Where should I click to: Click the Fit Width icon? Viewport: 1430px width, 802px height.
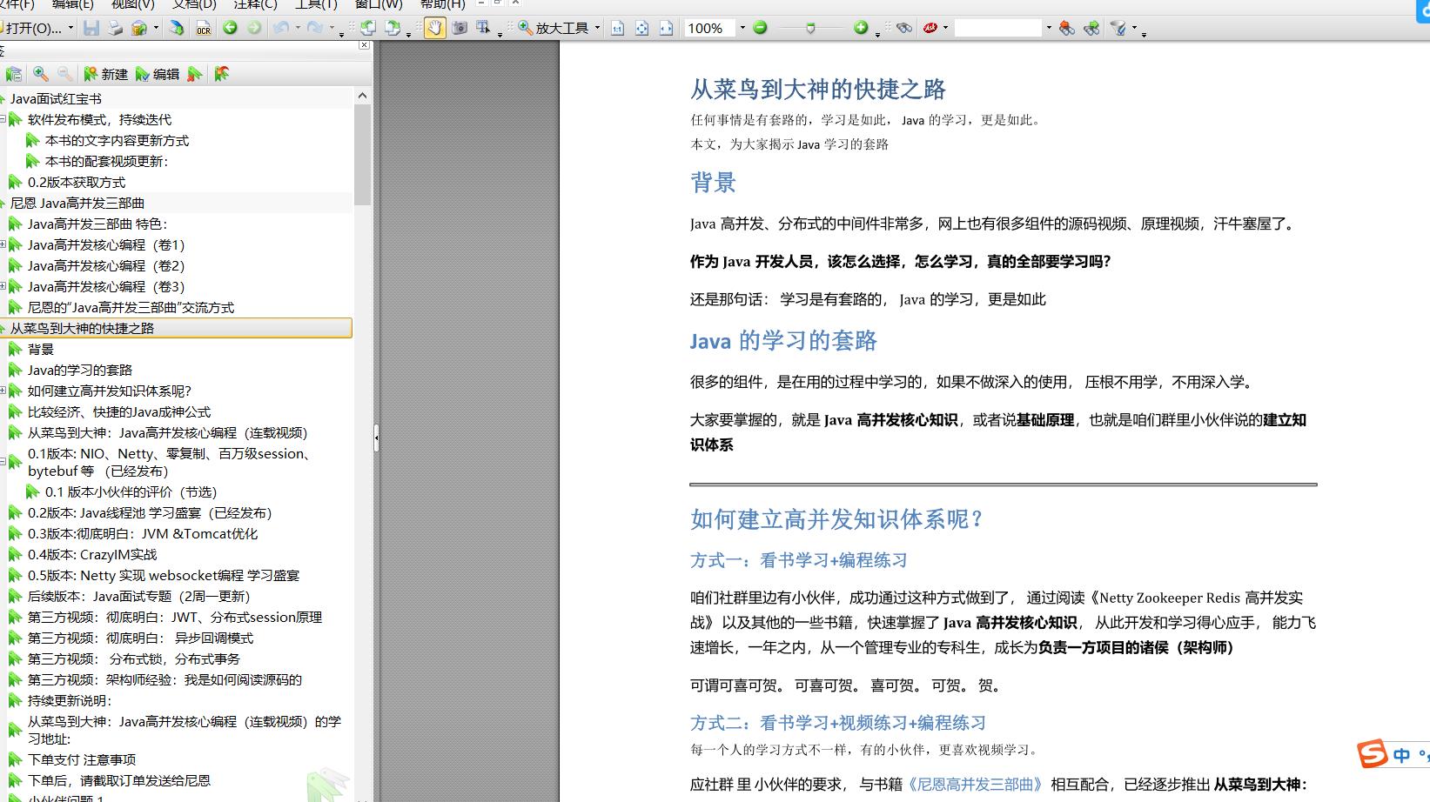(666, 28)
